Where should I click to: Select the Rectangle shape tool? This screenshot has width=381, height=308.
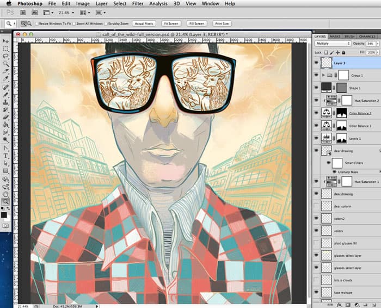[x=5, y=171]
